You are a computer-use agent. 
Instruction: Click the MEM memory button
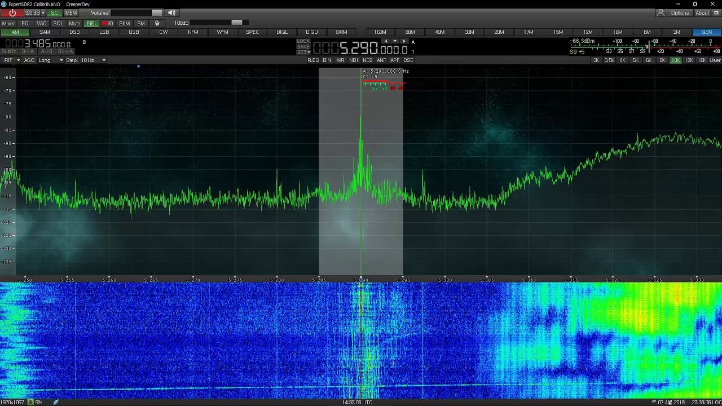coord(71,13)
